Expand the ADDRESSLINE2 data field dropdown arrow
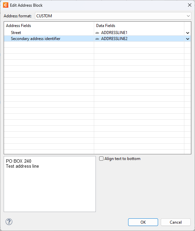195x231 pixels. click(x=187, y=39)
